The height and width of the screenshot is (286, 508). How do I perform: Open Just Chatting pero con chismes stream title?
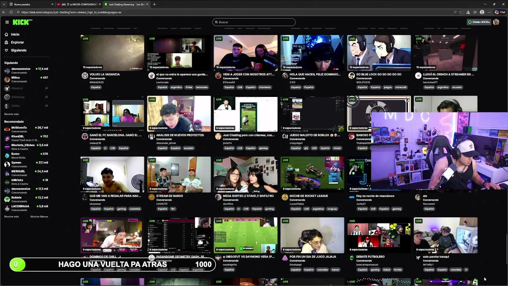(249, 135)
